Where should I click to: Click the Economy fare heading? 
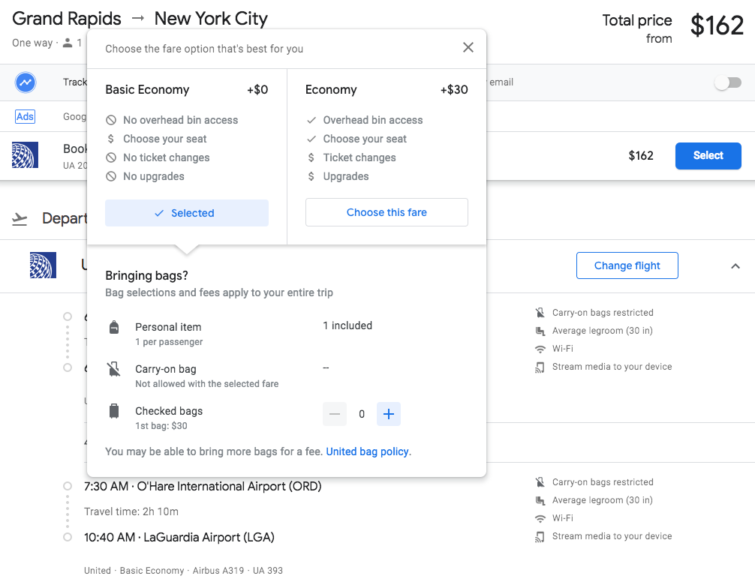coord(331,90)
